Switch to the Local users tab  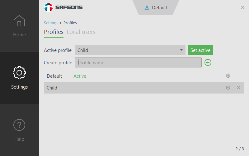tap(81, 32)
